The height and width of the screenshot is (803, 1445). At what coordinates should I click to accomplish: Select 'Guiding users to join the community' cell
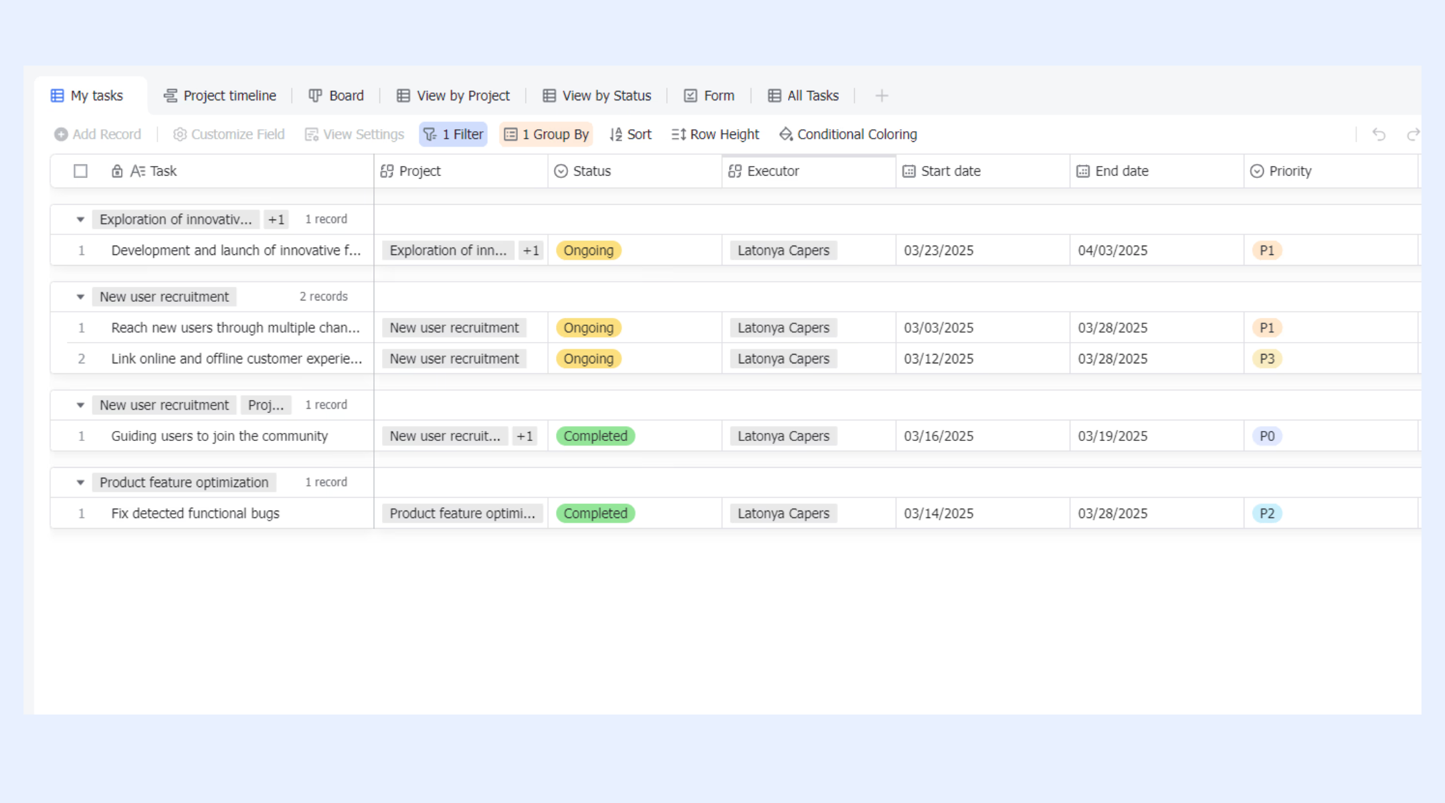[x=219, y=436]
